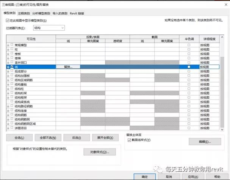The image size is (230, 180).
Task: Expand the 结构加强板 node
Action: point(8,76)
